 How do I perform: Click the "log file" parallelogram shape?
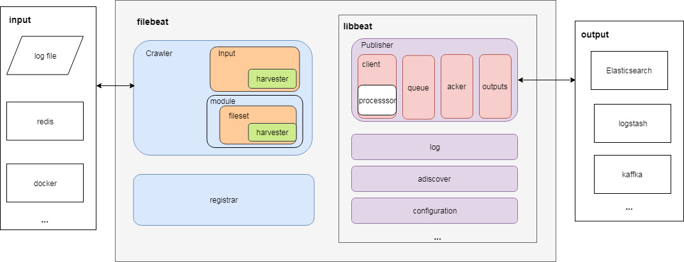pyautogui.click(x=45, y=55)
